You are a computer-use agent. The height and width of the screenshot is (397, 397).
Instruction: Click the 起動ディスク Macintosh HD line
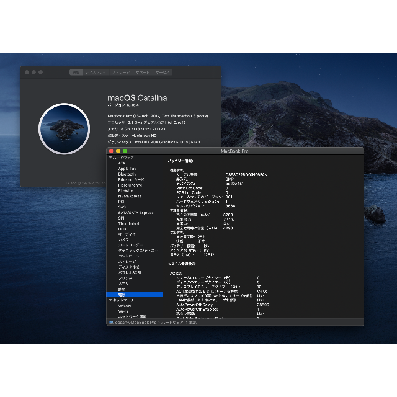(132, 136)
